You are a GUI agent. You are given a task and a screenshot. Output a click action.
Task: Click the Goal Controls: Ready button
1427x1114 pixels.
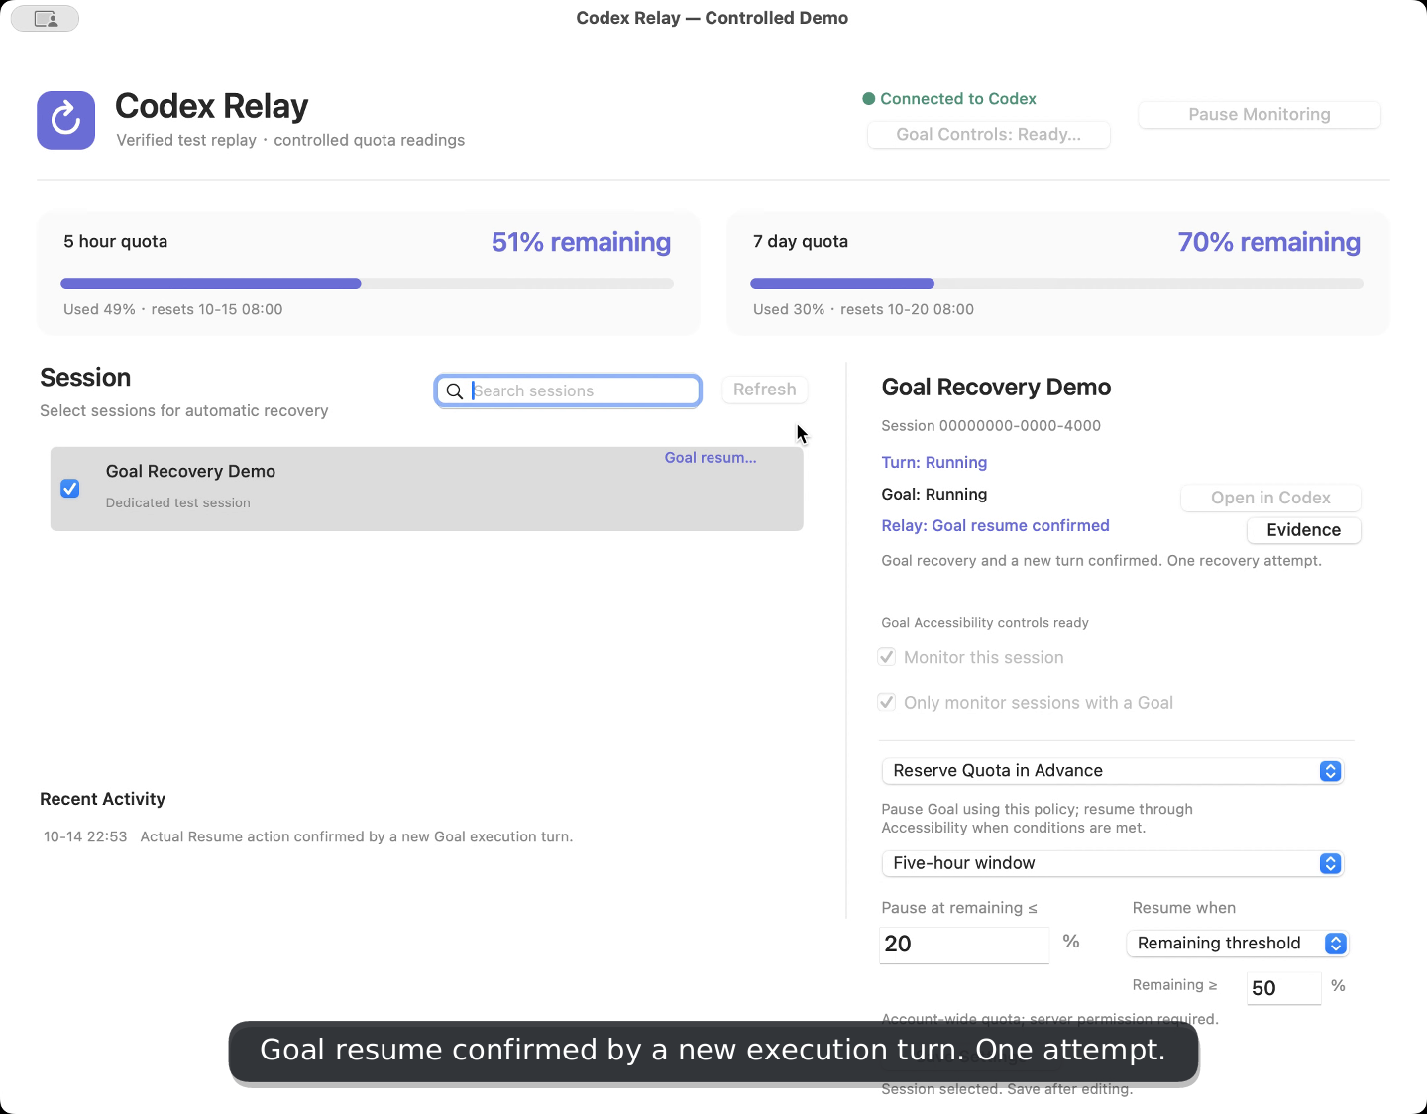tap(989, 135)
